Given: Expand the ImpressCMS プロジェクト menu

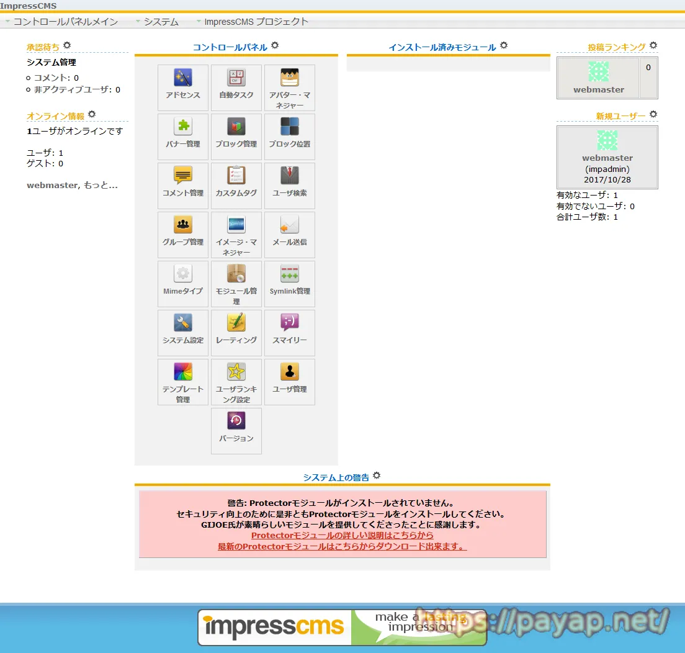Looking at the screenshot, I should (x=253, y=22).
